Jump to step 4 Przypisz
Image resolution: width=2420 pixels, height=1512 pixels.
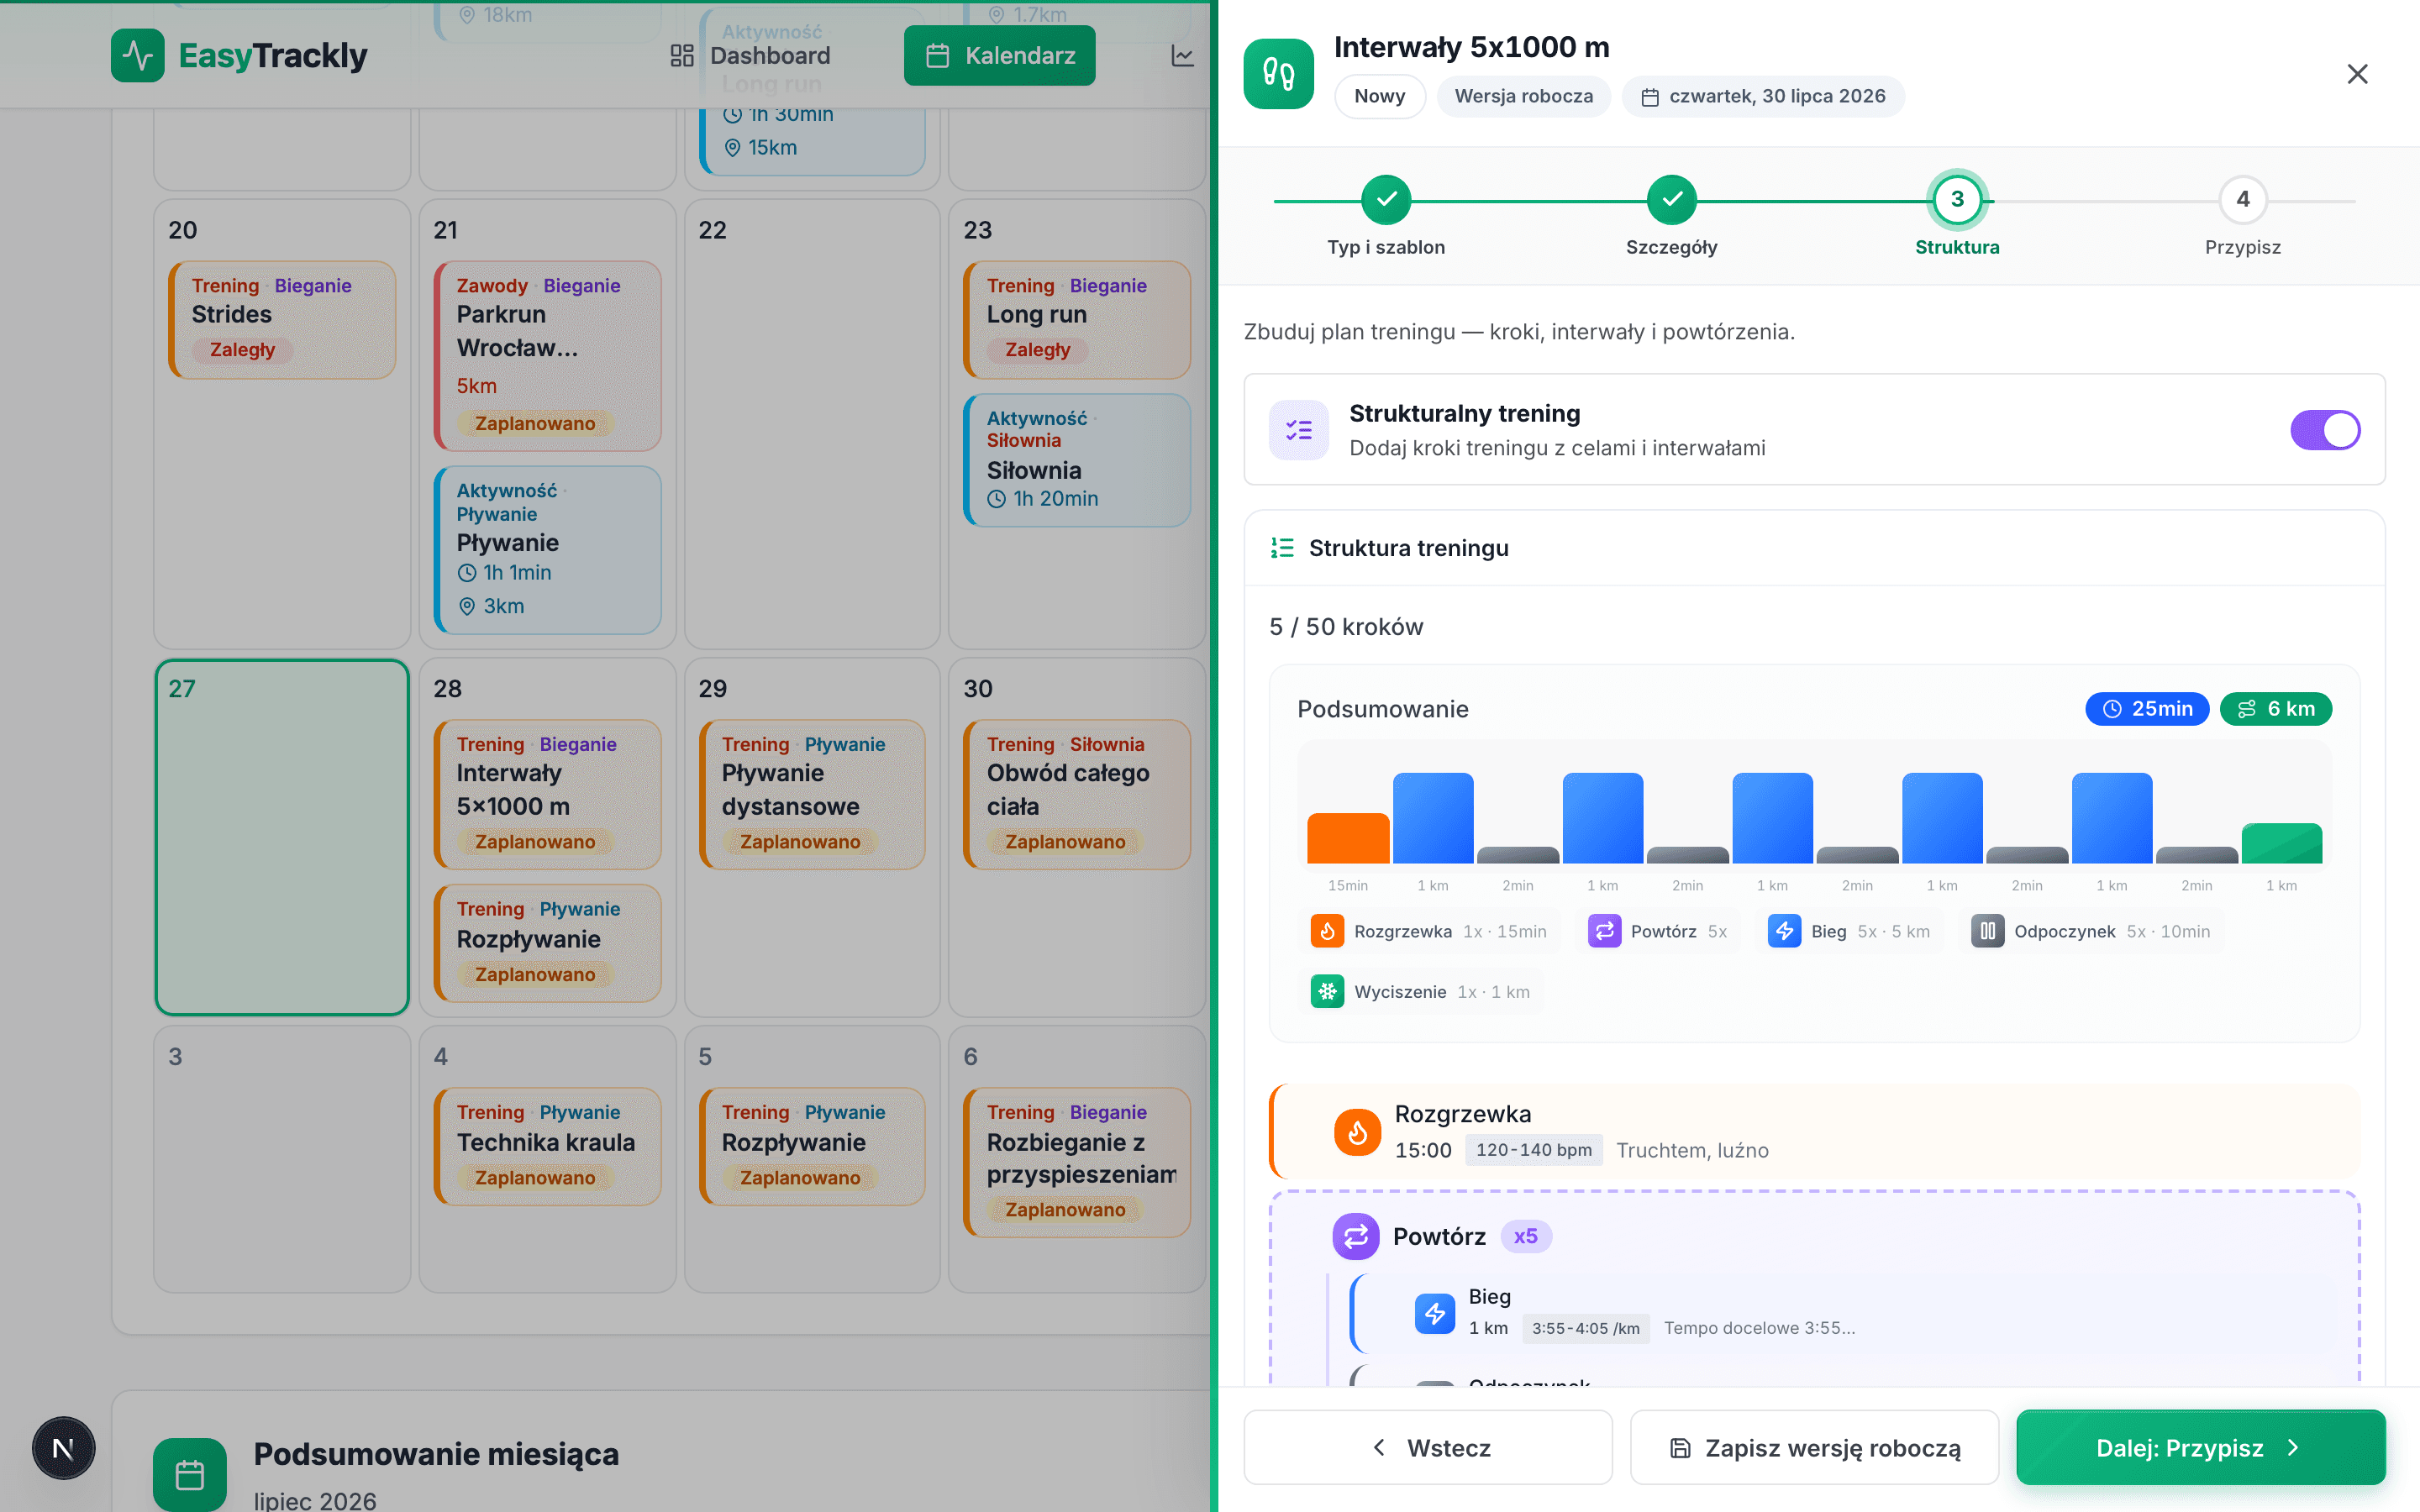pos(2243,199)
